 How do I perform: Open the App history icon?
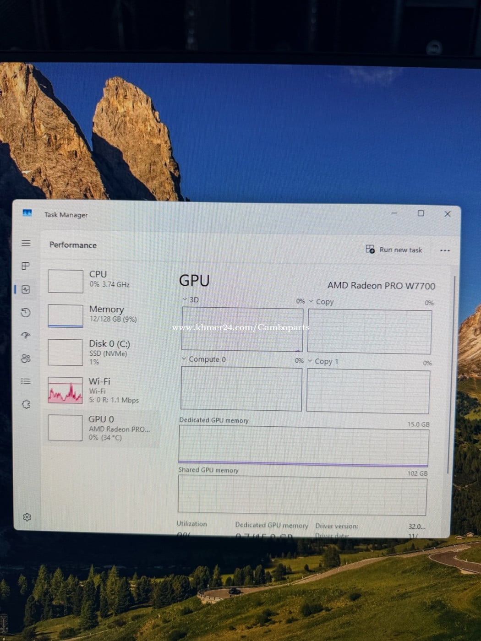tap(26, 313)
